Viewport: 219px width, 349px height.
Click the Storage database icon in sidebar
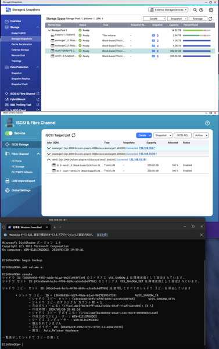(6, 27)
